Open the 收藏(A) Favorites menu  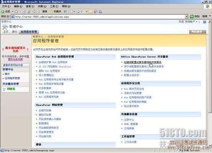42,6
